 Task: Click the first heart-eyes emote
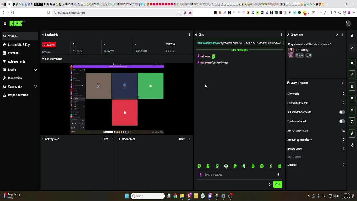click(x=199, y=166)
